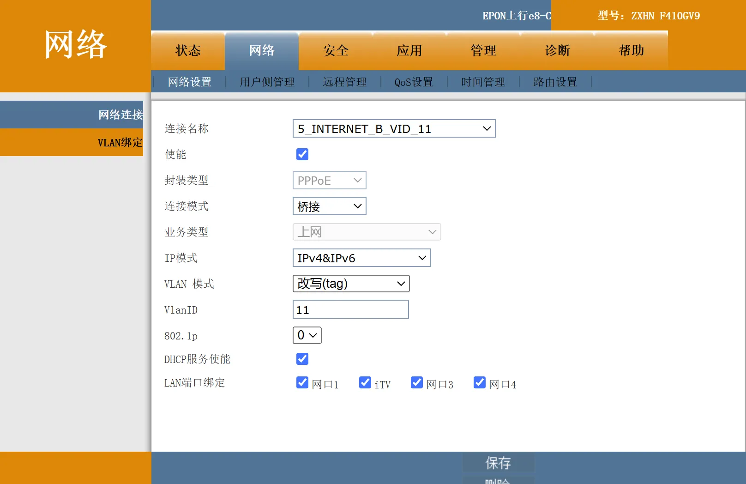Click the 保存 button
The image size is (746, 484).
(499, 463)
